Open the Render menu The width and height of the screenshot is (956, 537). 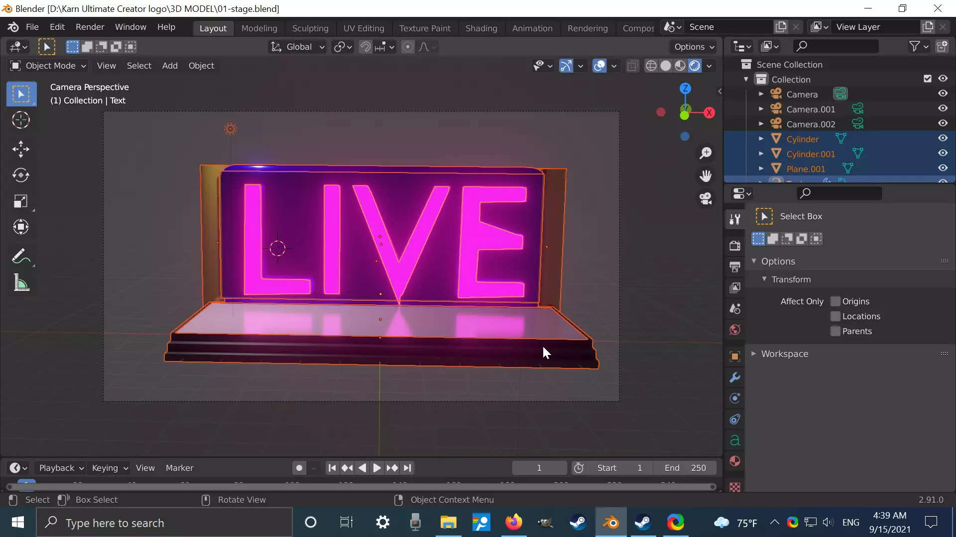point(90,27)
